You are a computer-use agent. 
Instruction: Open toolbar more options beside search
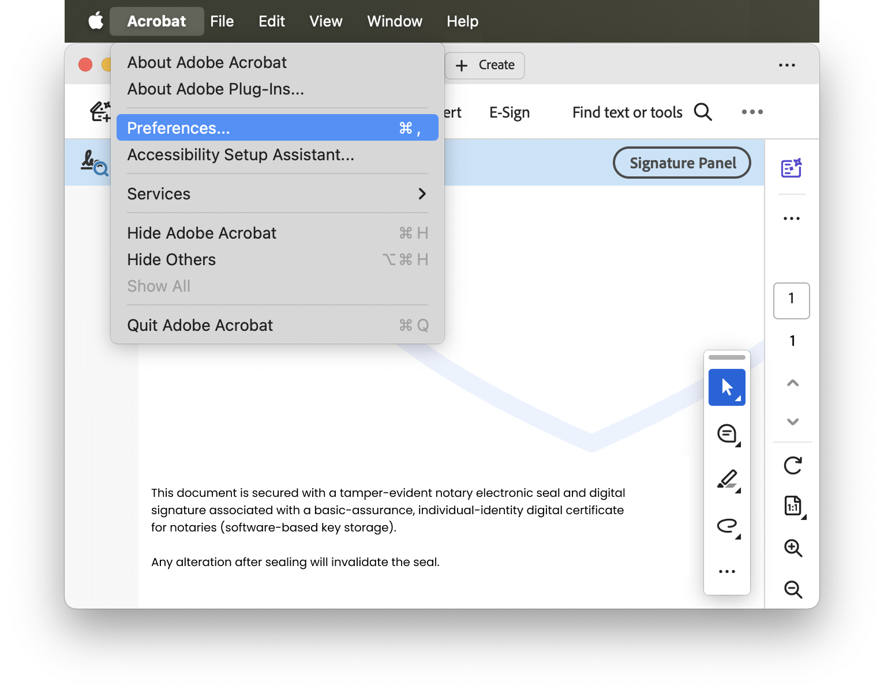click(x=752, y=112)
